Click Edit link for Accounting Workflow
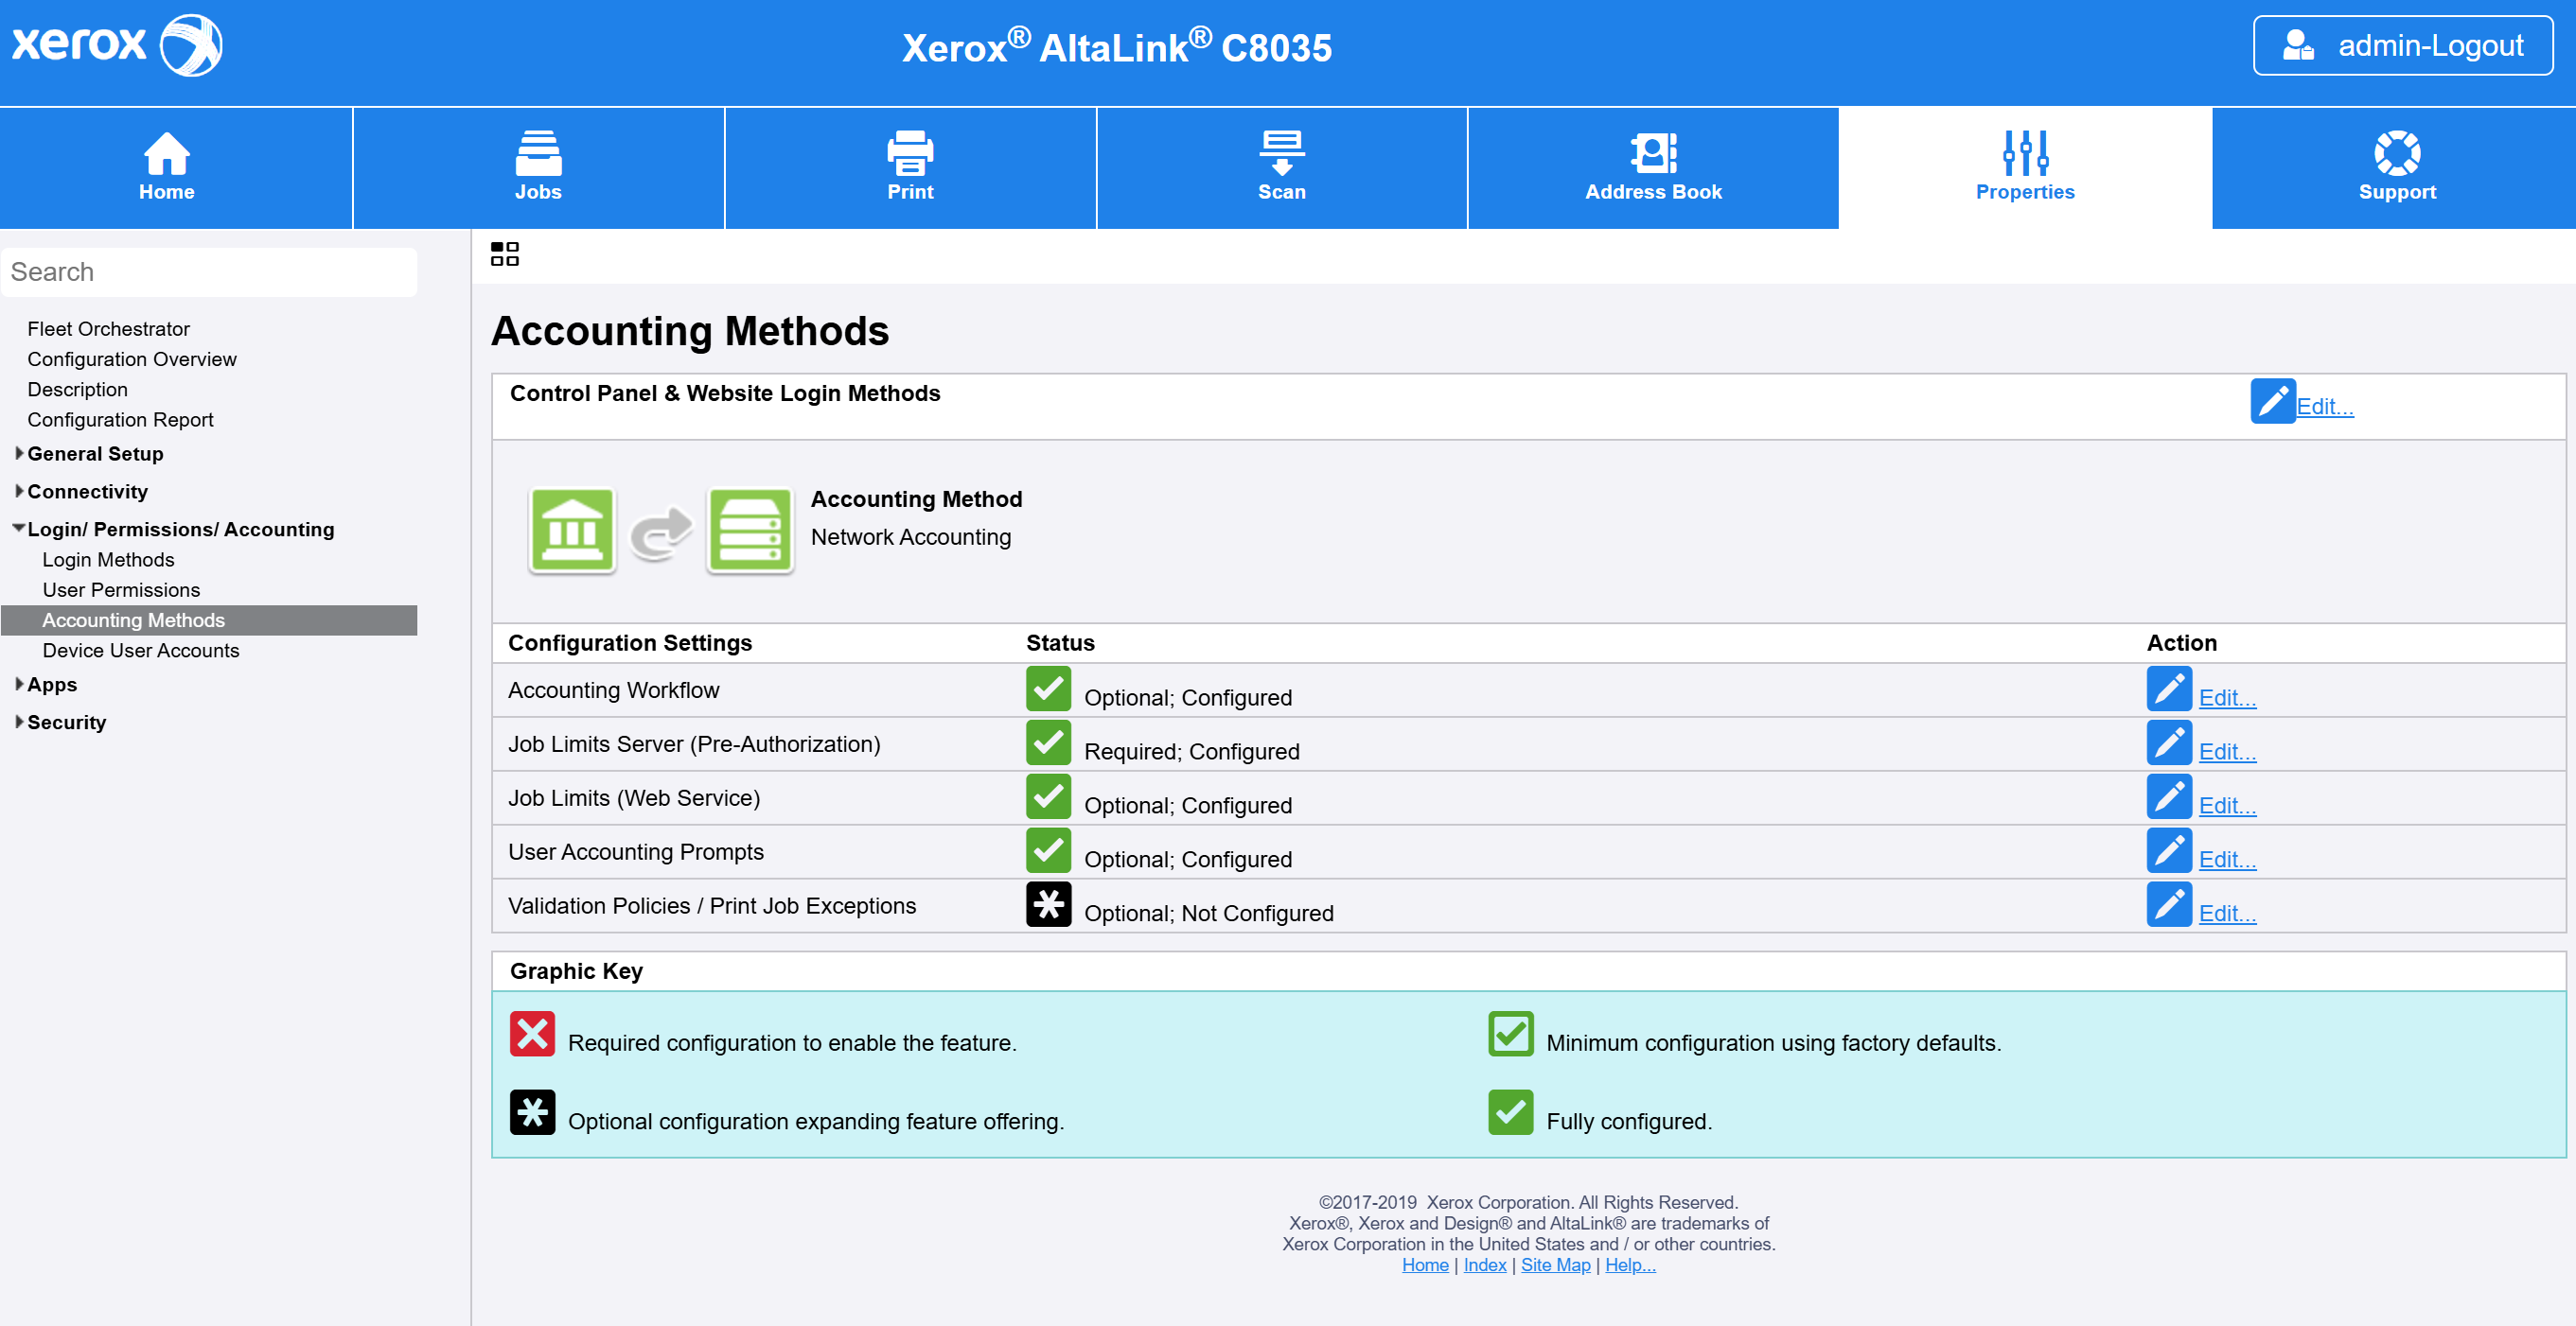Image resolution: width=2576 pixels, height=1326 pixels. [x=2227, y=697]
